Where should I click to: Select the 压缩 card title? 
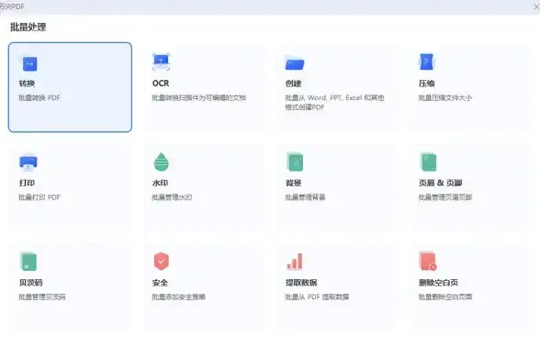click(x=427, y=84)
